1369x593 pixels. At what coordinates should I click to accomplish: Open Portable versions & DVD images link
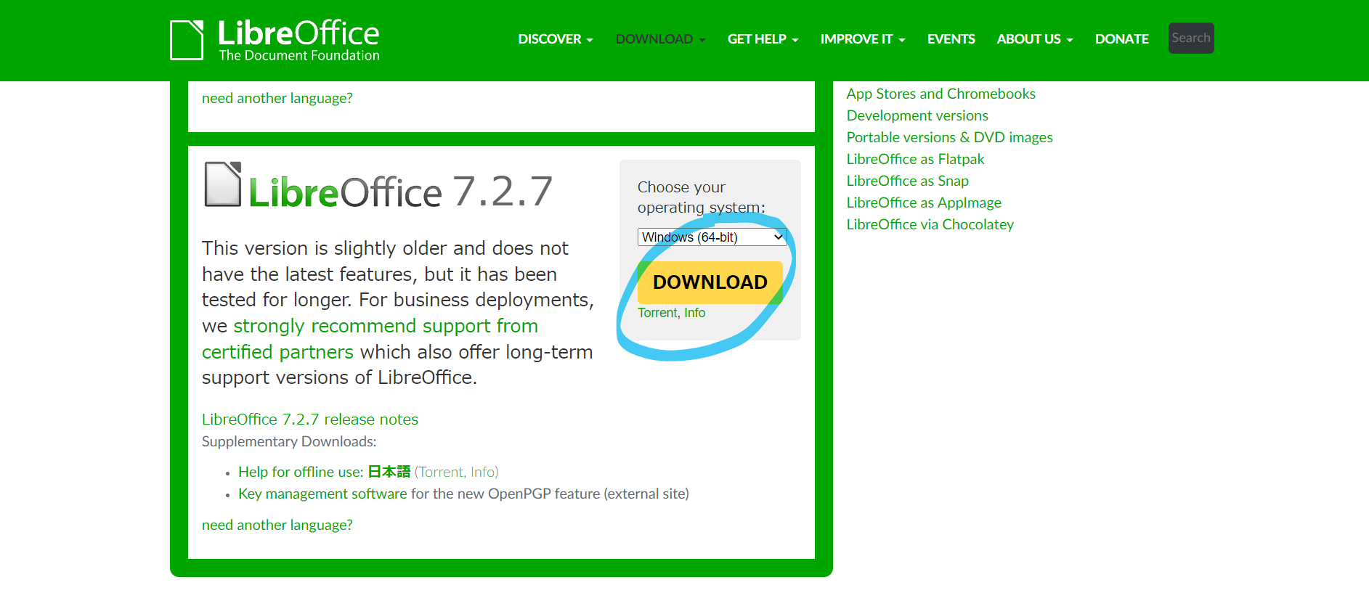tap(949, 137)
